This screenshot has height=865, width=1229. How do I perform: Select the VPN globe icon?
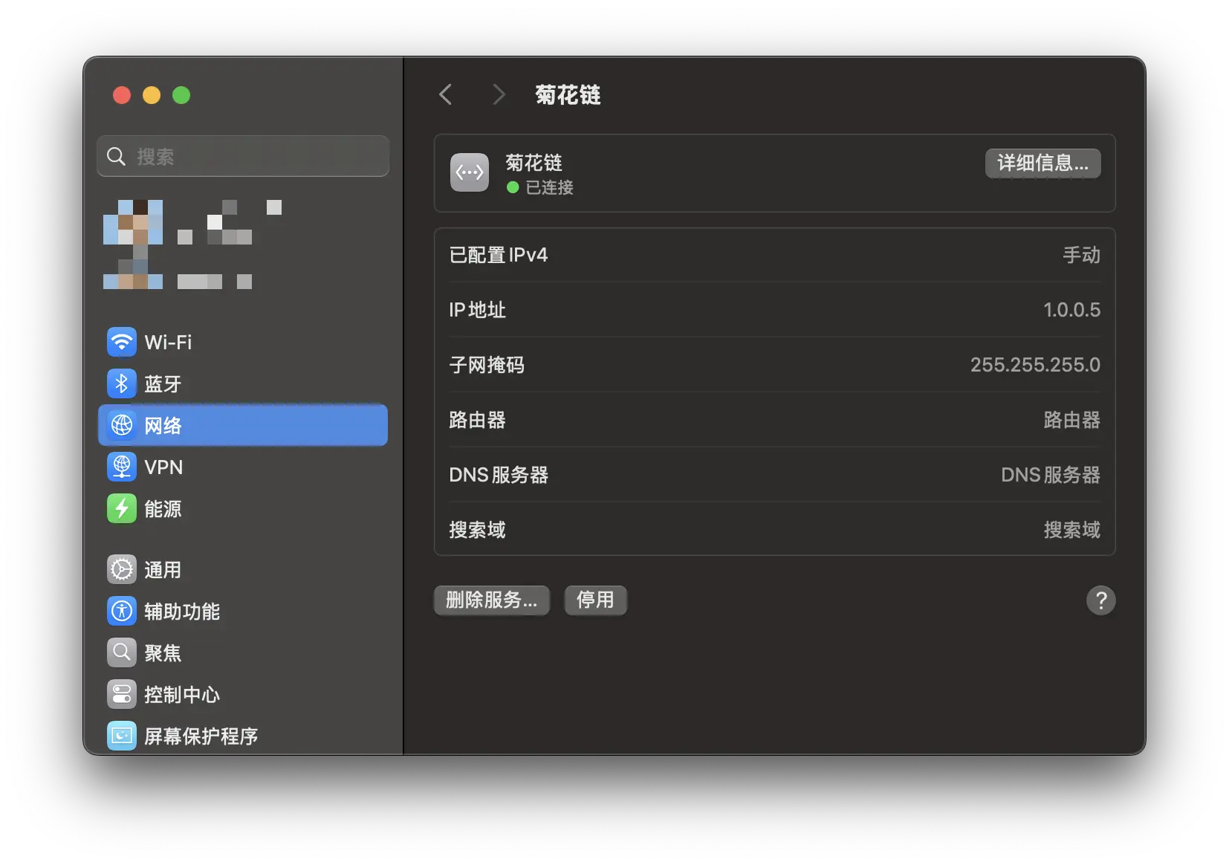click(122, 467)
